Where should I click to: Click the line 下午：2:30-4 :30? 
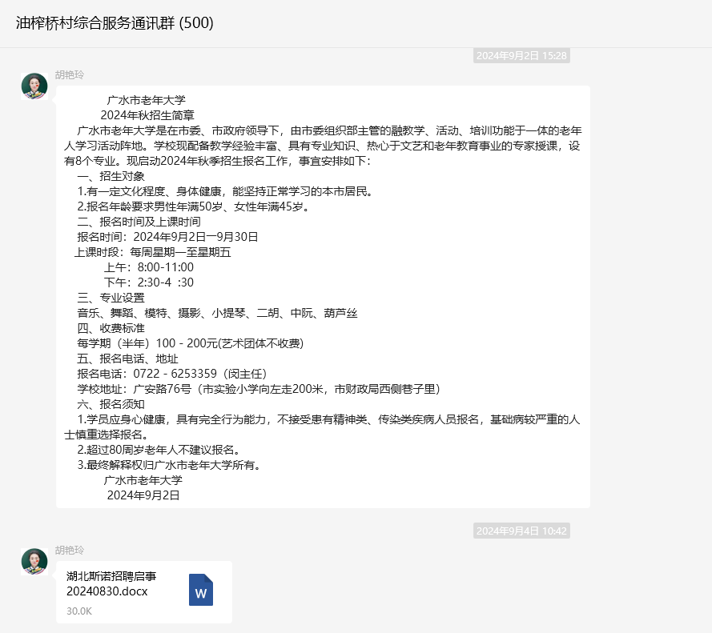[149, 282]
